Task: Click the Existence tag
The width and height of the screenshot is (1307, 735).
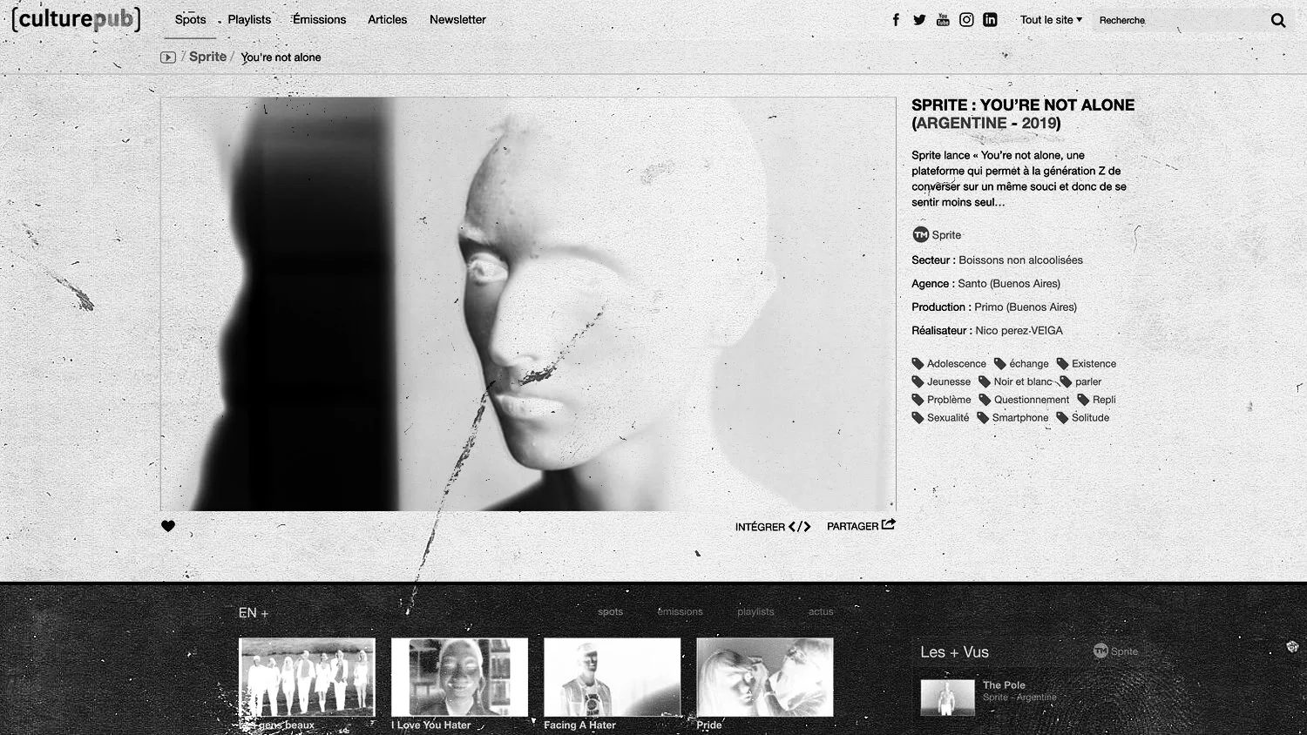Action: [1087, 364]
